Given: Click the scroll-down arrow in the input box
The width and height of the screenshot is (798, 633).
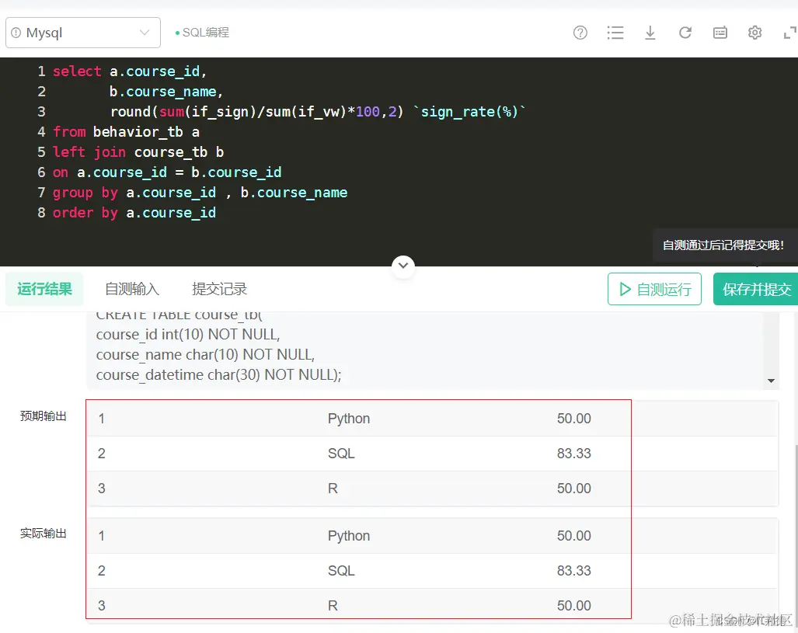Looking at the screenshot, I should [771, 381].
